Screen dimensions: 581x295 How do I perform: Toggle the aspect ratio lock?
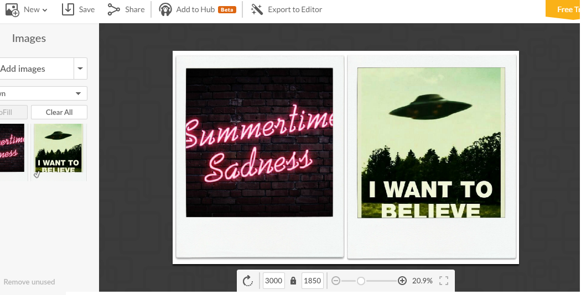coord(293,281)
